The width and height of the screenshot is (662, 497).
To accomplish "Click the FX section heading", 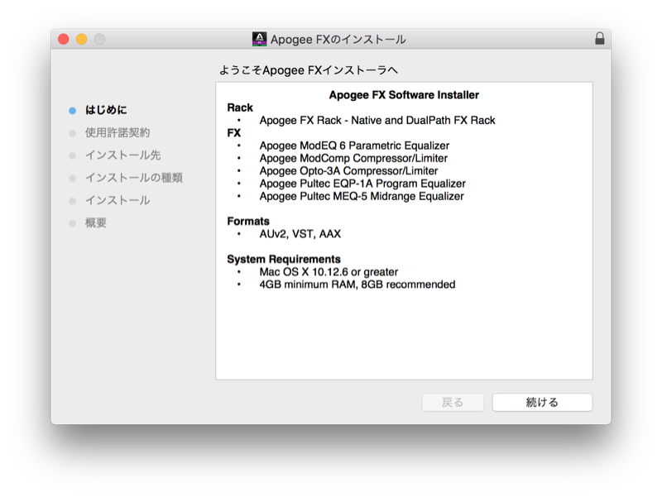I will point(234,133).
